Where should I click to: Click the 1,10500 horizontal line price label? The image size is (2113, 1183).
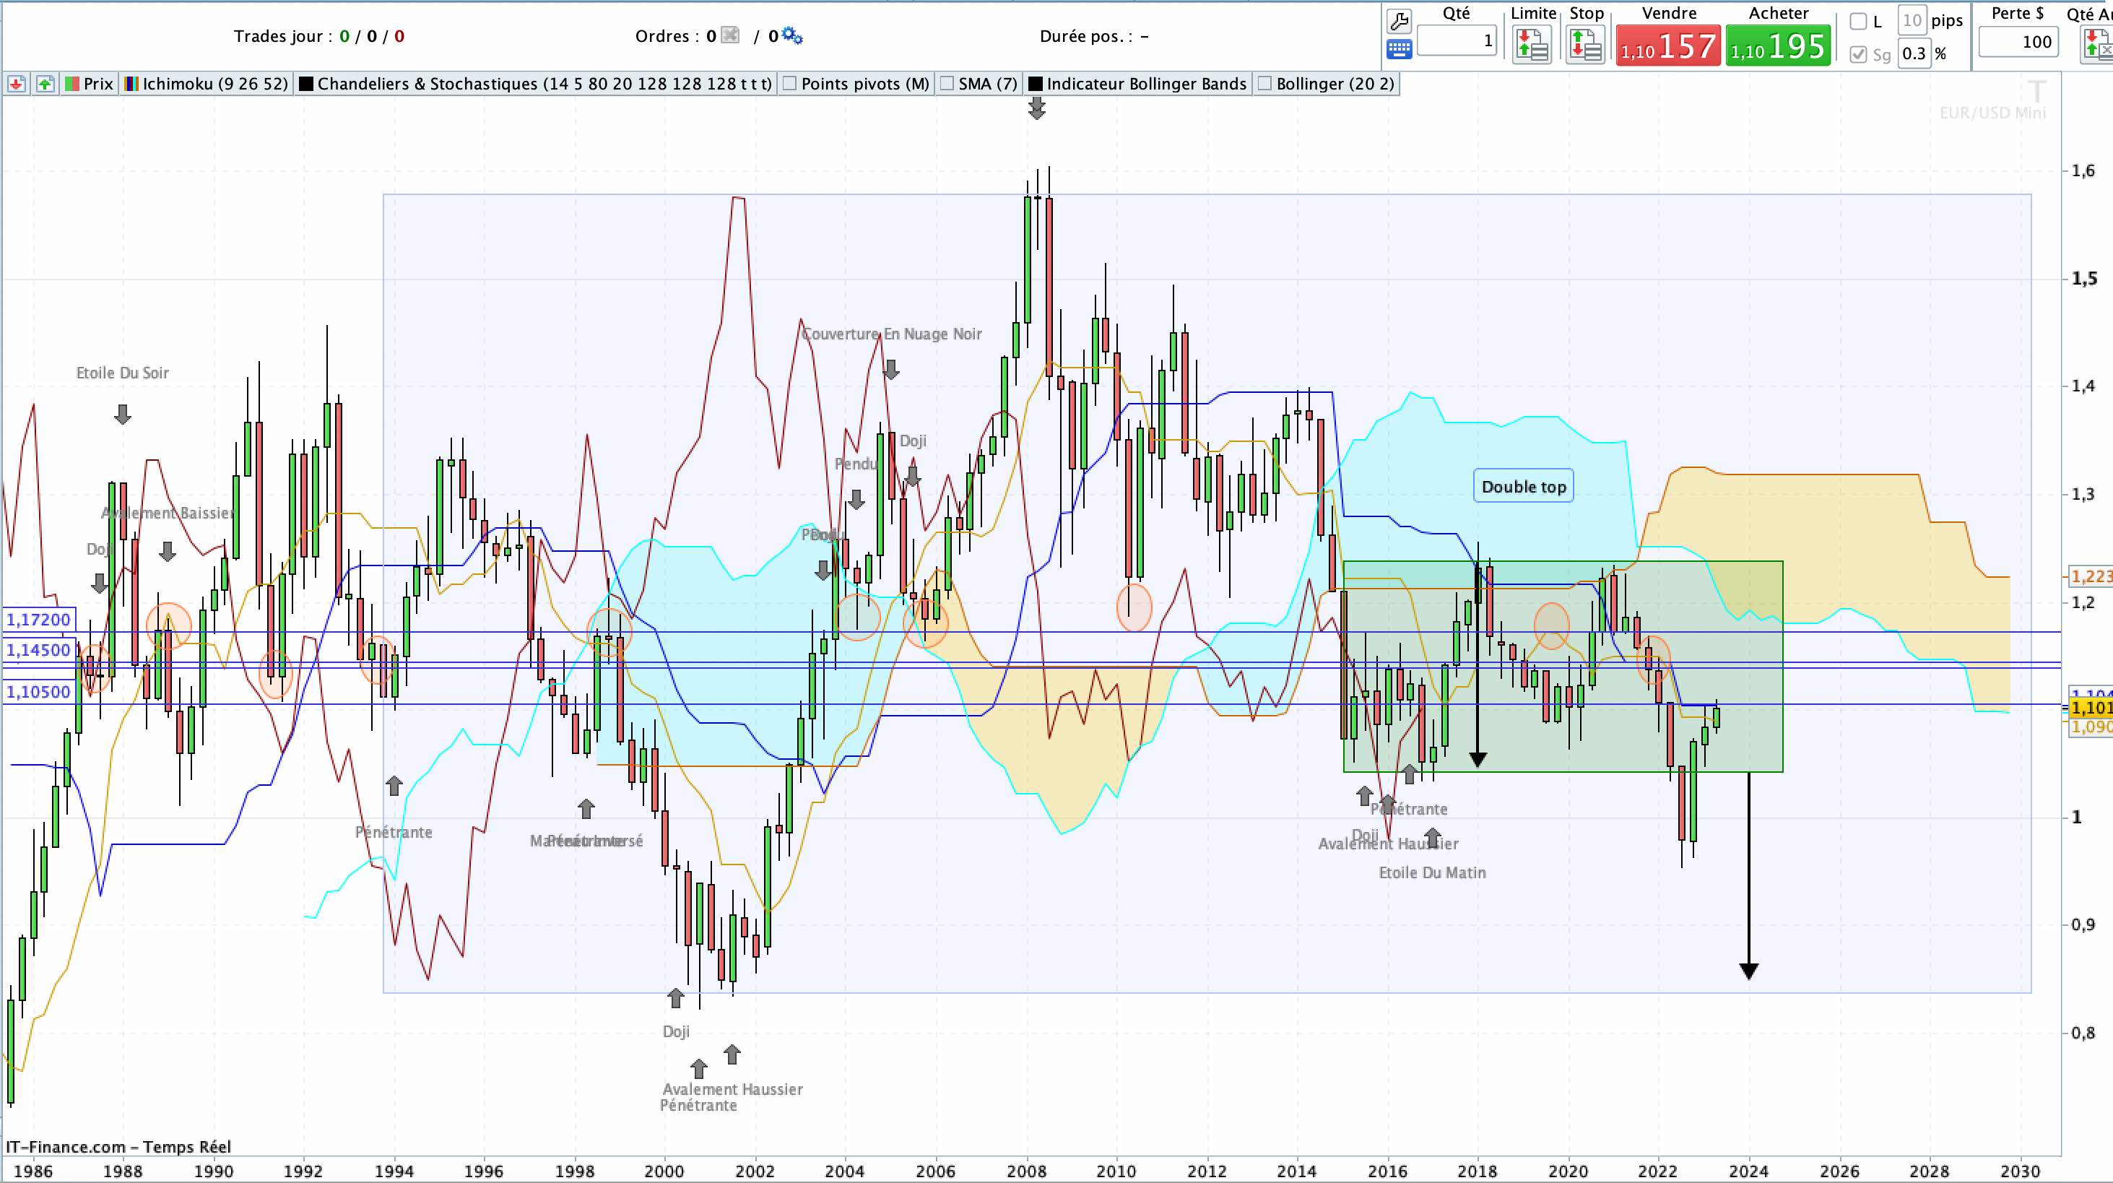click(x=38, y=692)
